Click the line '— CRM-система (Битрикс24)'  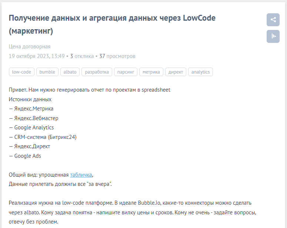click(43, 137)
